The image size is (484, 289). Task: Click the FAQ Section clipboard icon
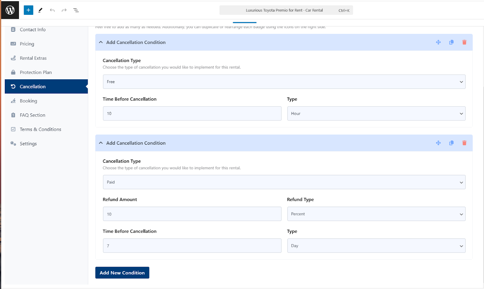[13, 115]
